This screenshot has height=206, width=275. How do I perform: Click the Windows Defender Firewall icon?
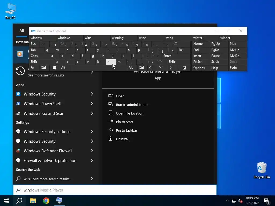[x=18, y=151]
